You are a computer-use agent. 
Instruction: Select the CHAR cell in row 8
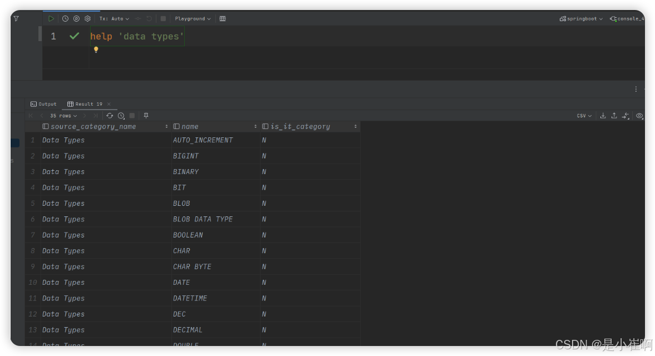(215, 251)
